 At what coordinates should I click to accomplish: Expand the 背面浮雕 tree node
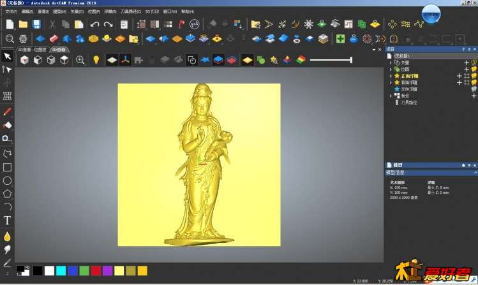click(391, 82)
